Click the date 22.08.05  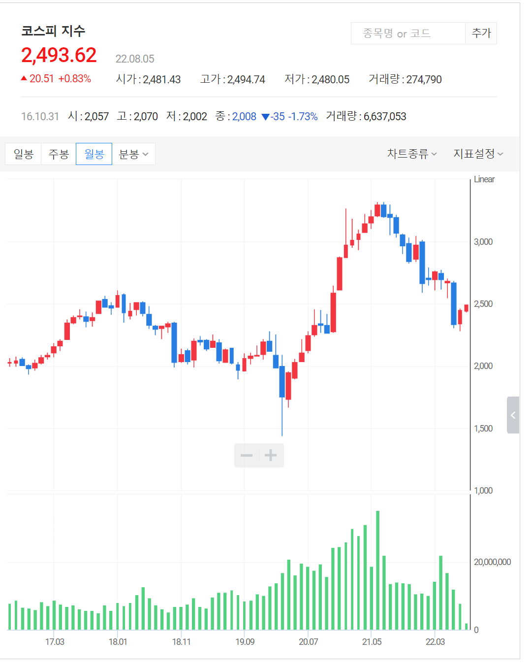[x=135, y=59]
